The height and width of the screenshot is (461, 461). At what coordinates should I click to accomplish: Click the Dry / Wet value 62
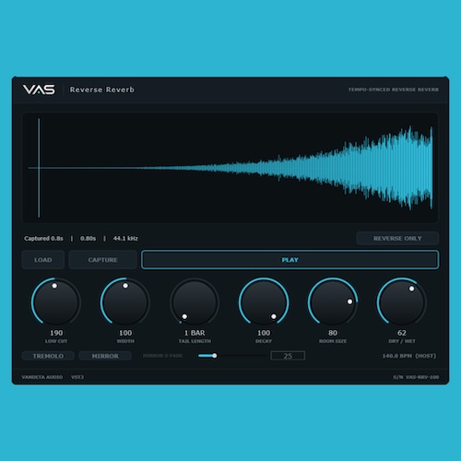coord(402,333)
